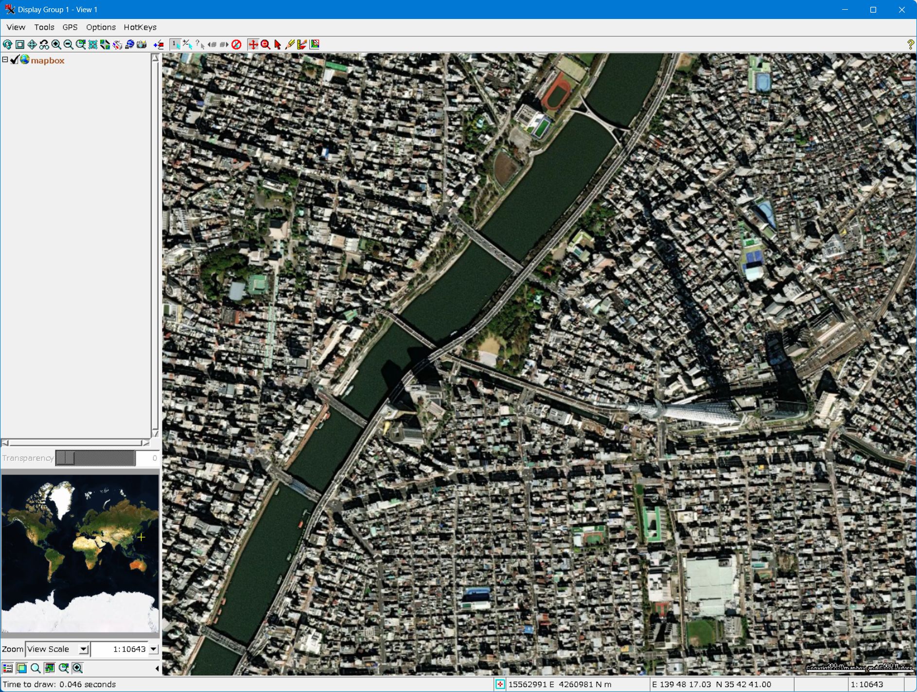
Task: Activate the red crosshair pan tool
Action: [253, 45]
